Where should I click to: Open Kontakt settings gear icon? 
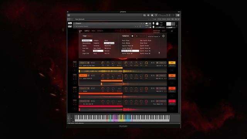pyautogui.click(x=148, y=15)
